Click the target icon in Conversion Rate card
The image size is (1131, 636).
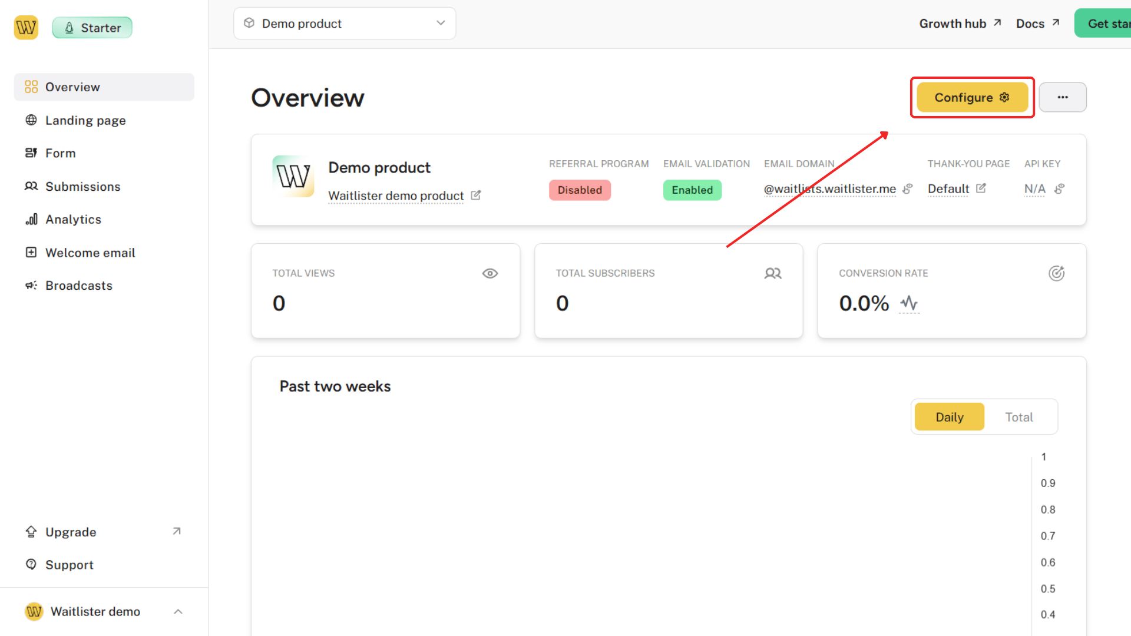(x=1056, y=273)
